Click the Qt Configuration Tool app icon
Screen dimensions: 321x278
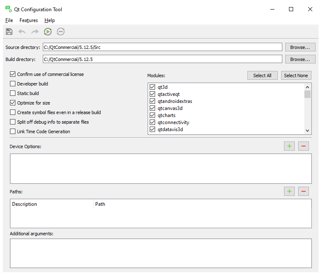tap(9, 9)
